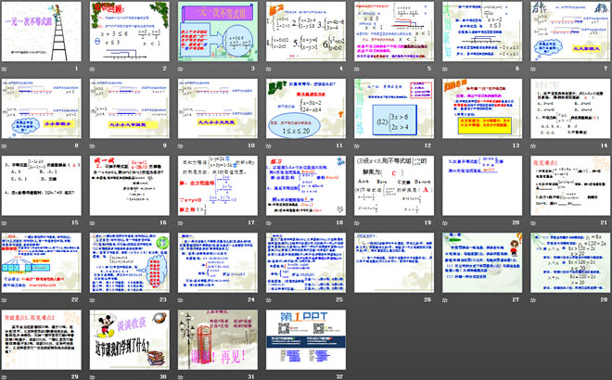612x380 pixels.
Task: Open slide 19 with the red letter C
Action: pyautogui.click(x=393, y=187)
